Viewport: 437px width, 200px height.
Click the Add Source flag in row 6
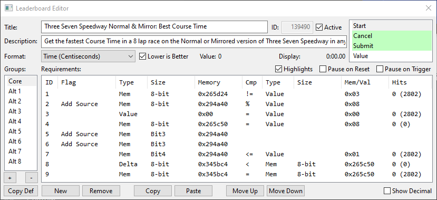(80, 144)
